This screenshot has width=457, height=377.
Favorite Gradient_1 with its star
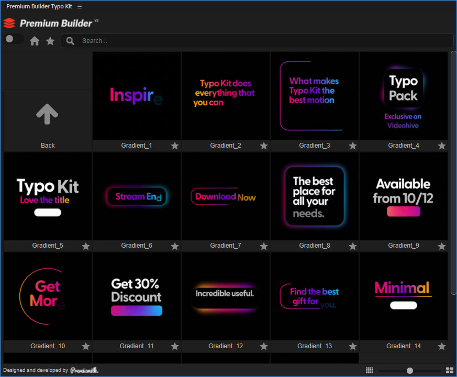pos(175,146)
